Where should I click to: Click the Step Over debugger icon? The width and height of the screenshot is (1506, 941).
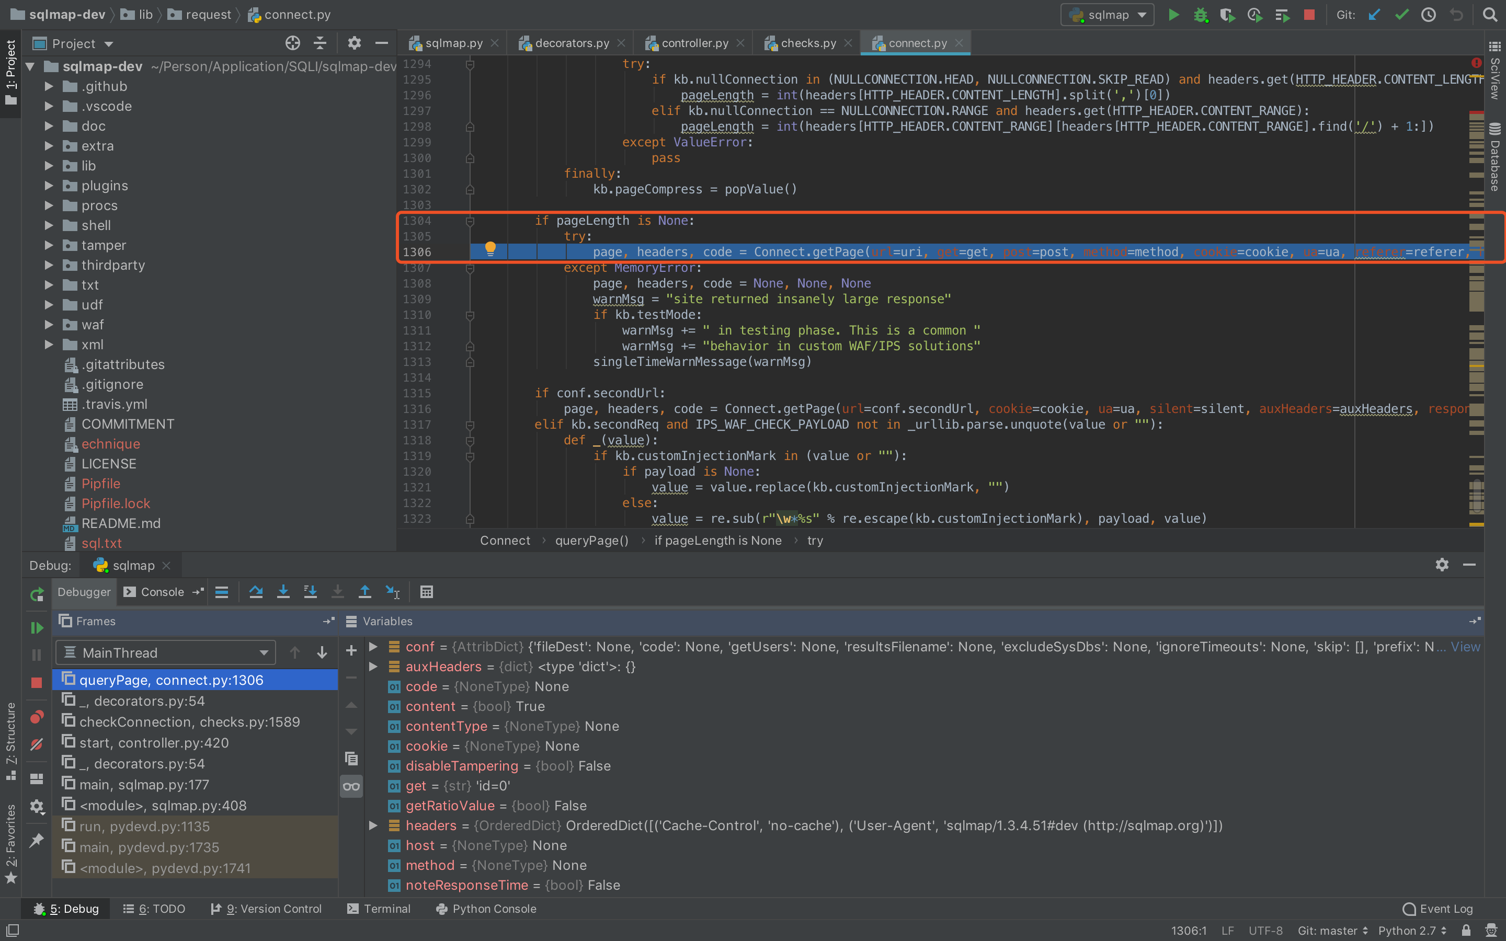(256, 592)
